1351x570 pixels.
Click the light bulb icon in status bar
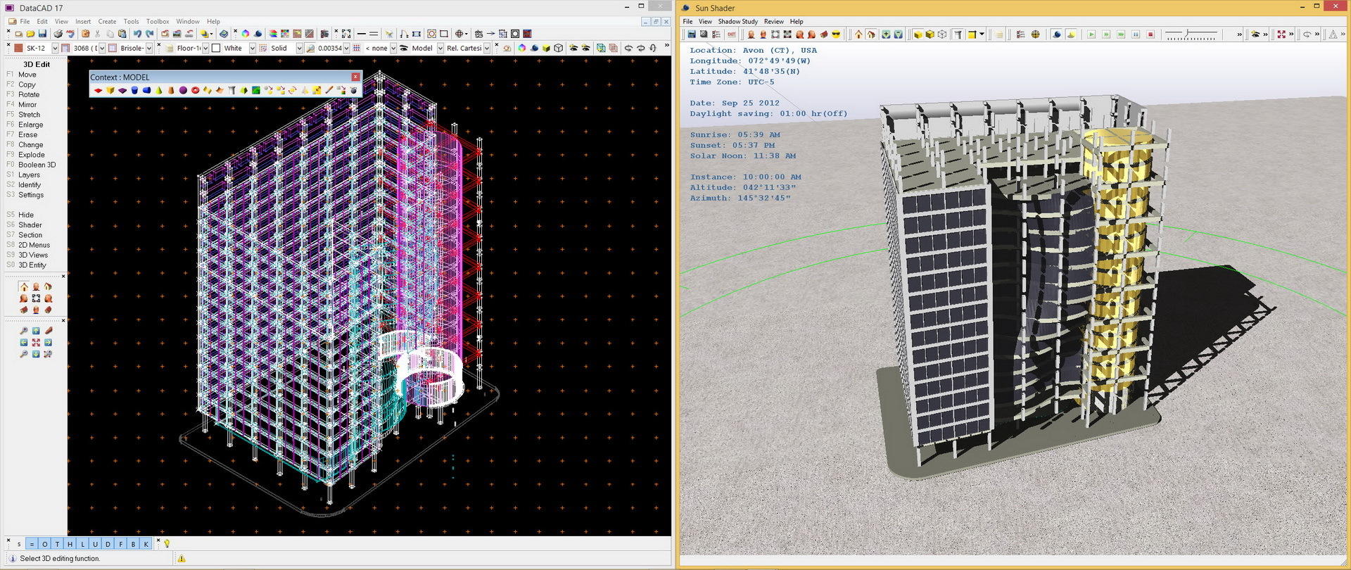click(x=167, y=543)
